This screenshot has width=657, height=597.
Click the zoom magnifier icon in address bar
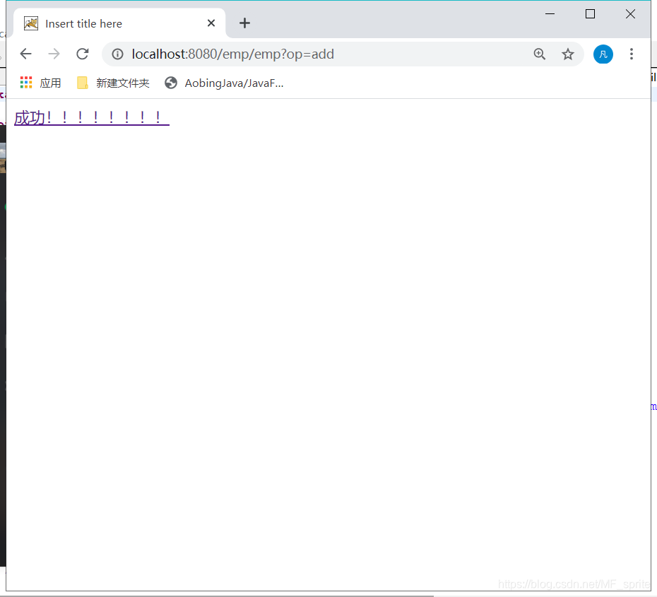(x=539, y=54)
